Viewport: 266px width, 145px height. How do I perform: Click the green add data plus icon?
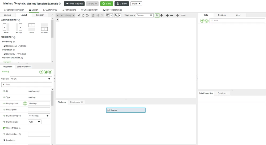pos(202,21)
